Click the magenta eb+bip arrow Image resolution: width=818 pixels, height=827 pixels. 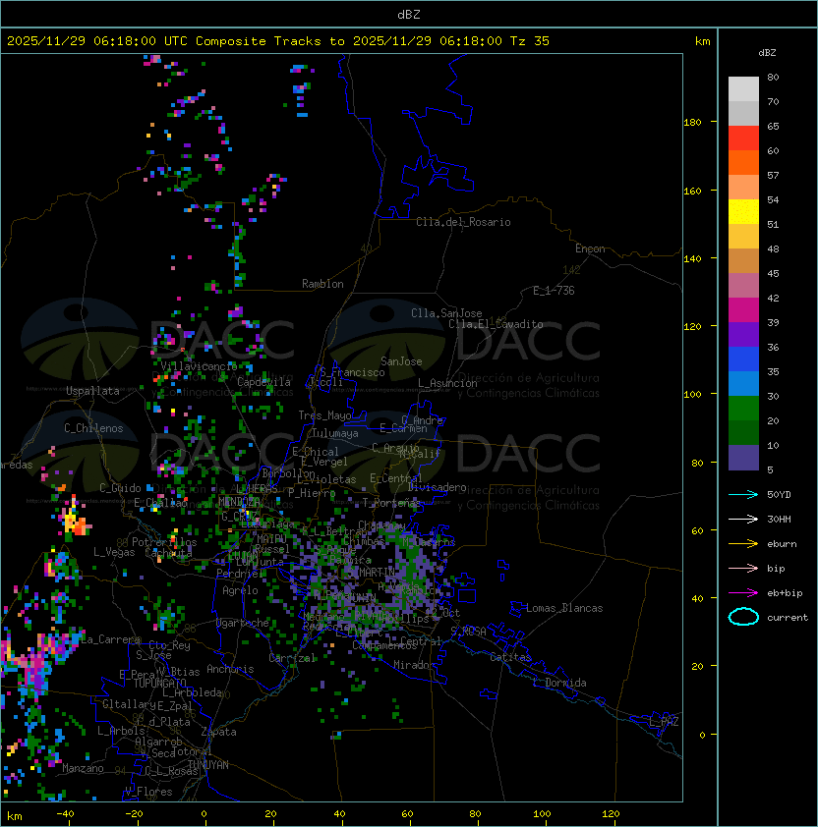point(743,593)
